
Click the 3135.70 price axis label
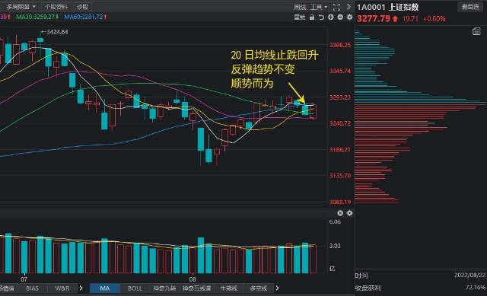pos(340,176)
